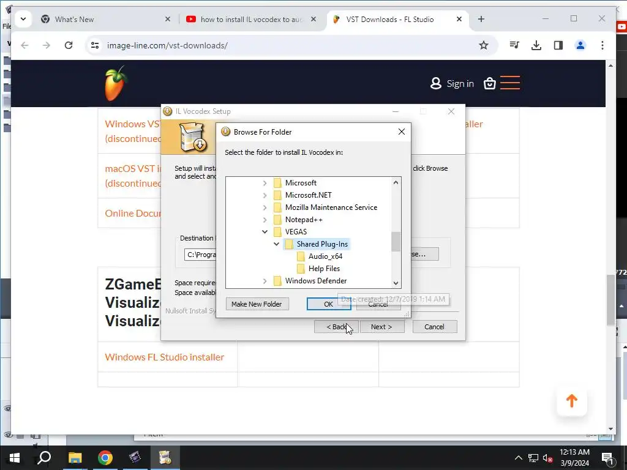The width and height of the screenshot is (627, 470).
Task: Click the taskbar clock and date
Action: coord(574,458)
